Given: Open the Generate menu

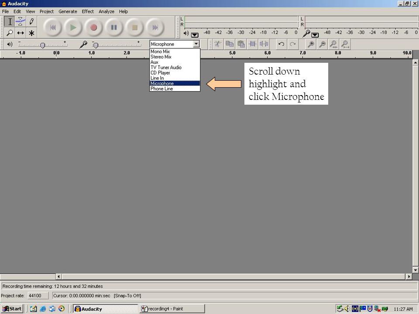Looking at the screenshot, I should tap(68, 11).
